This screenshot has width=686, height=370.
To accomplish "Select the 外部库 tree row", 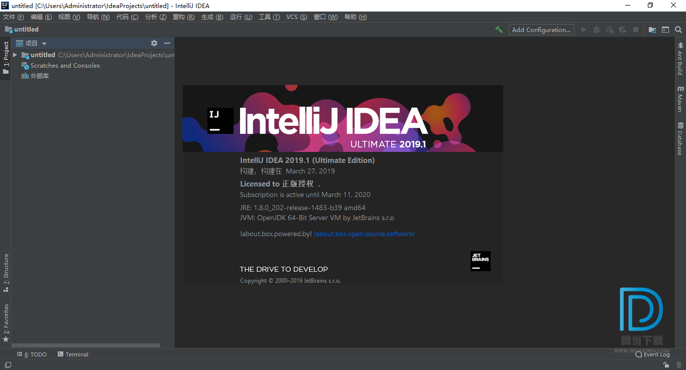I will (x=93, y=76).
